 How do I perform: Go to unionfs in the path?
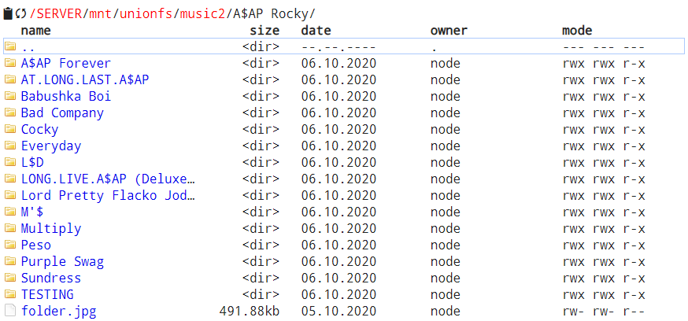click(146, 13)
